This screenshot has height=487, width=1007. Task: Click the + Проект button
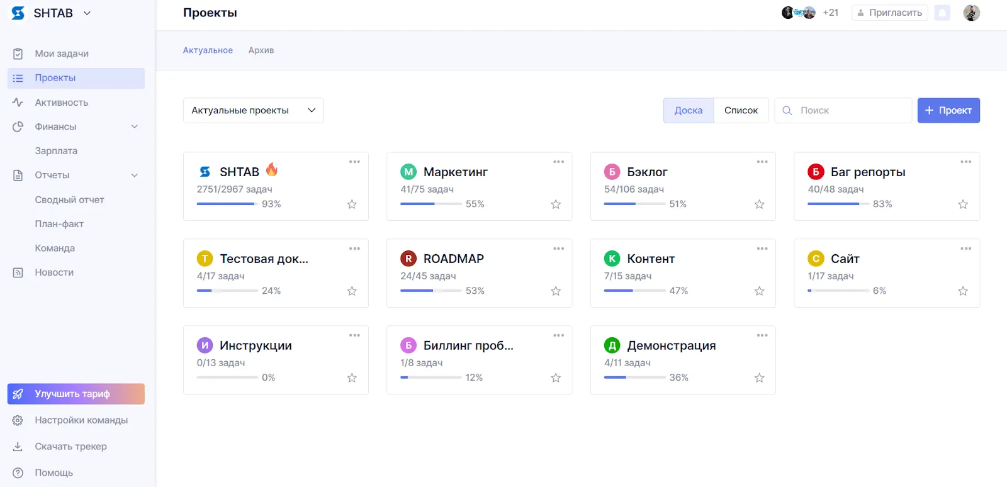[948, 111]
